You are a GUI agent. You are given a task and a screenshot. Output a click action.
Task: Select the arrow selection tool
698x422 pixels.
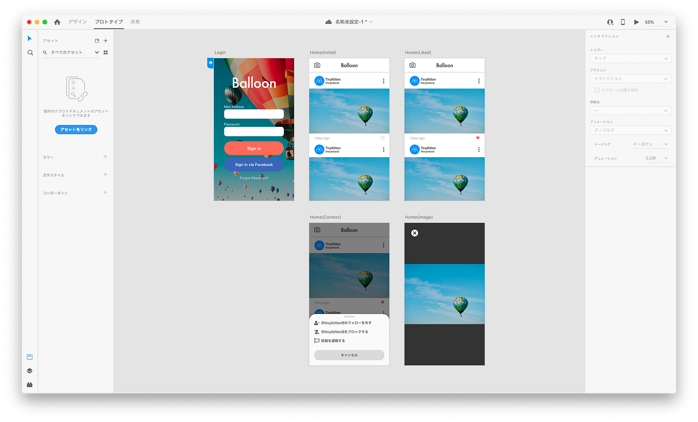29,38
